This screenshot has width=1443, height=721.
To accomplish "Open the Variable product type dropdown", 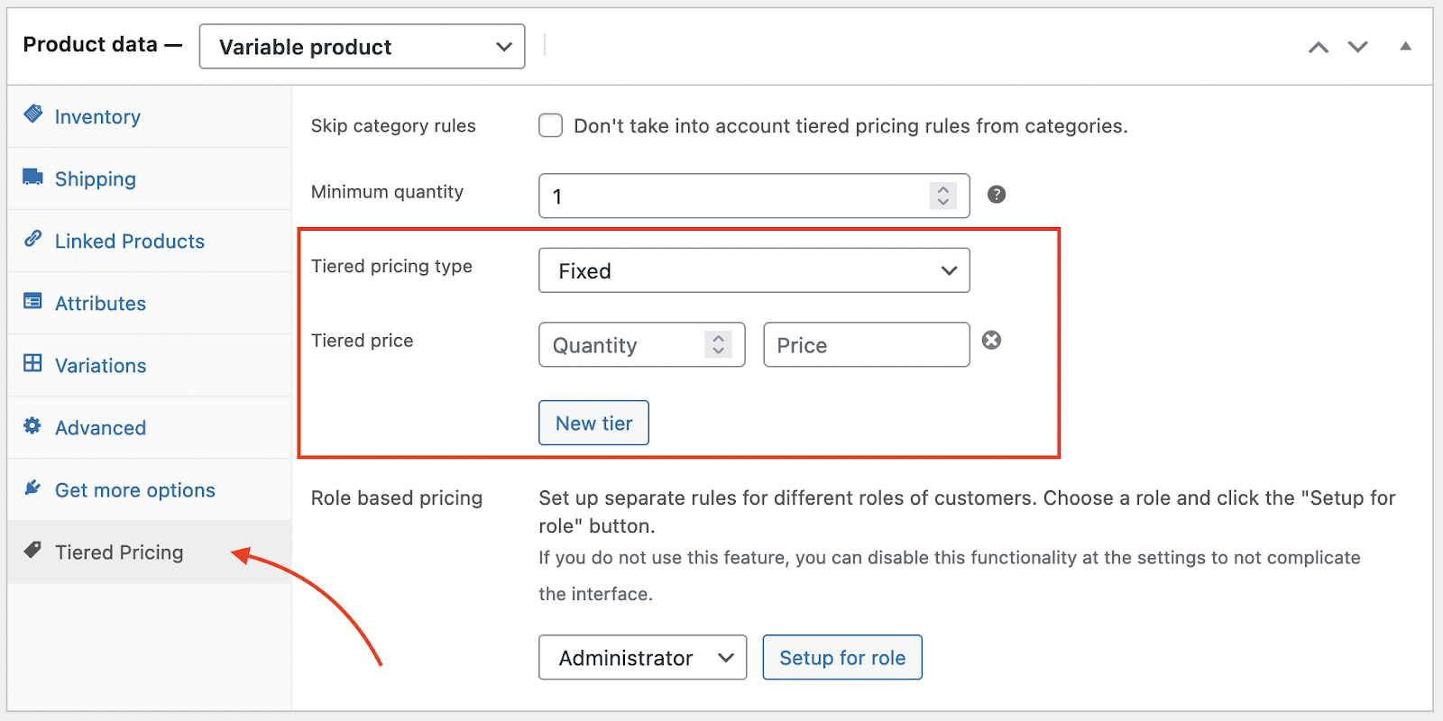I will pyautogui.click(x=362, y=47).
